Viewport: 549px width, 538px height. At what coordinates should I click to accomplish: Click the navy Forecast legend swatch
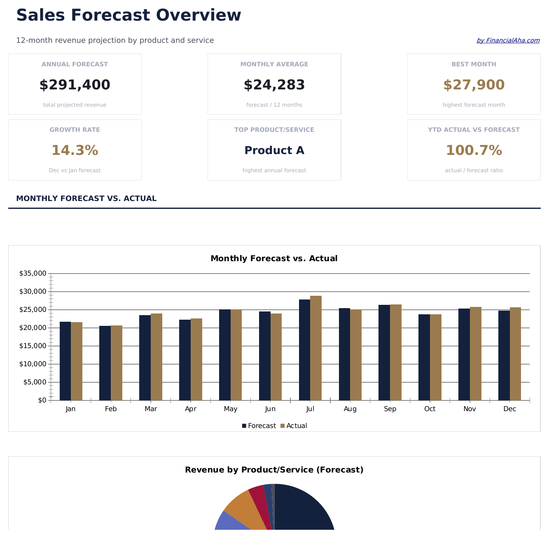[x=244, y=426]
